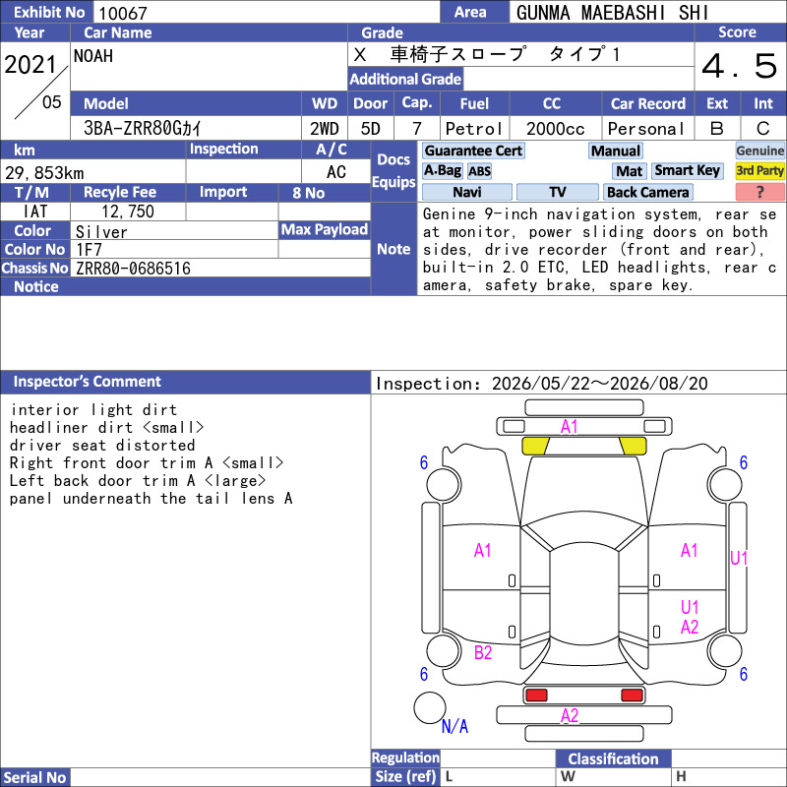Select the Back Camera badge
This screenshot has height=787, width=787.
pyautogui.click(x=647, y=192)
